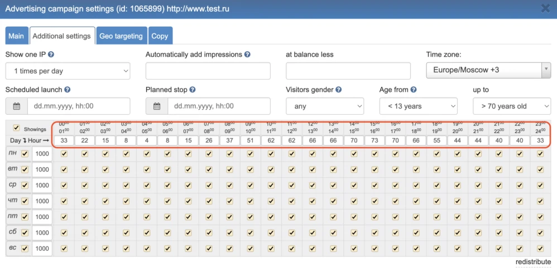This screenshot has height=268, width=557.
Task: Click the 00-01 hour field showing 33
Action: coord(64,140)
